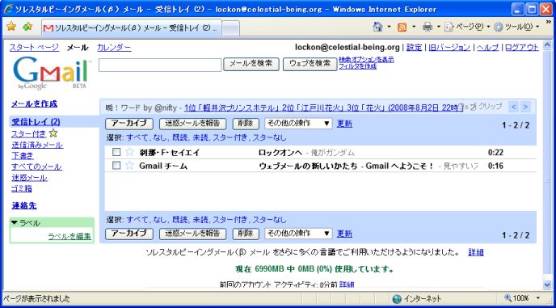Click the bottom 更新 refresh link

tap(344, 234)
